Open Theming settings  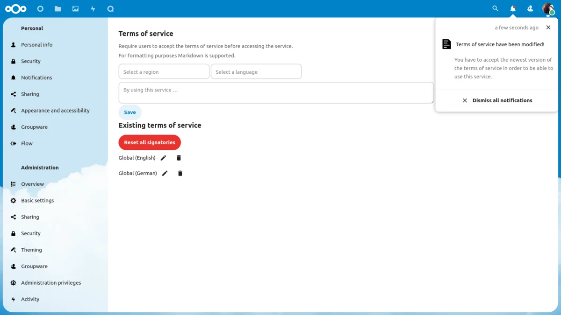point(55,250)
